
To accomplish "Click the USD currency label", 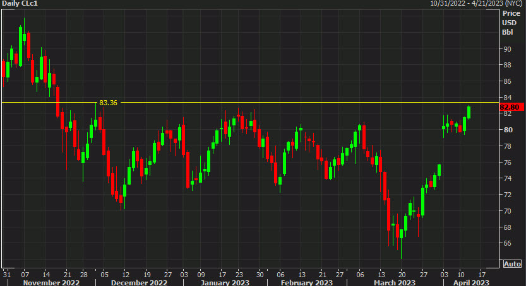I will (509, 23).
